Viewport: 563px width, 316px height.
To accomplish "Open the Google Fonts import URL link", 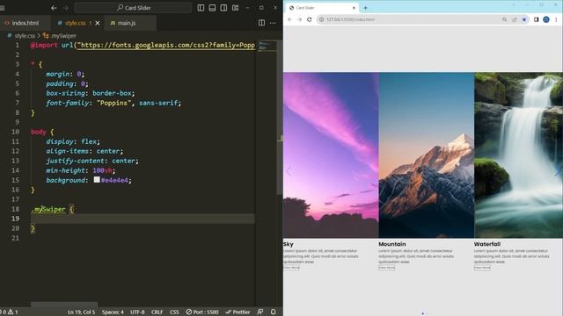I will point(167,45).
